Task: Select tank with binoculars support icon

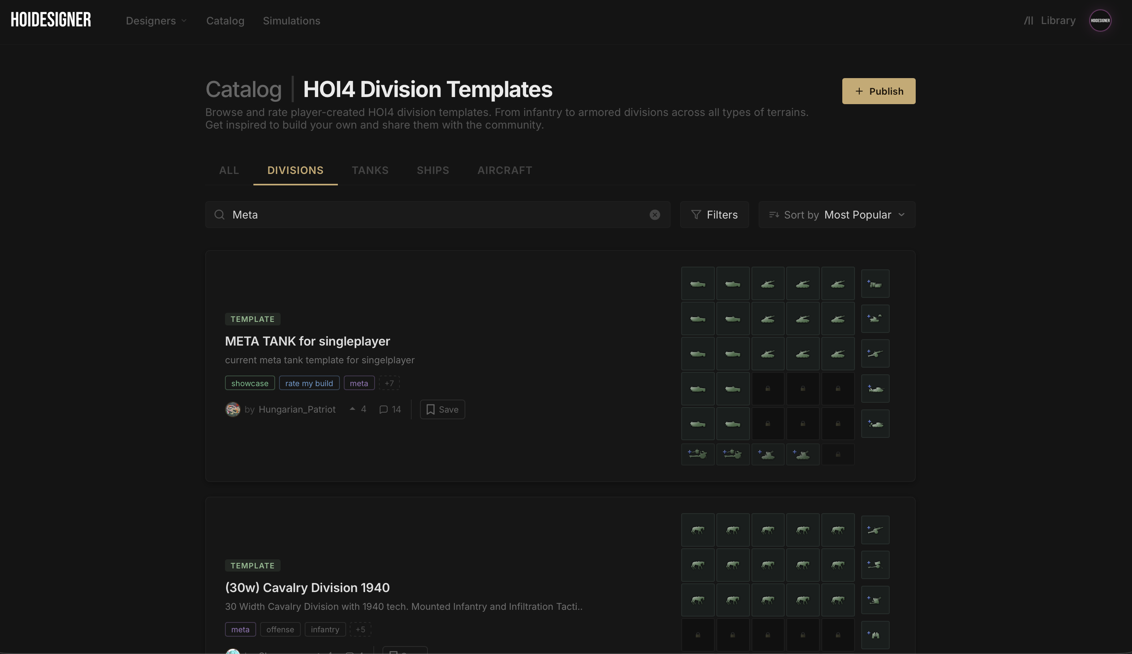Action: pyautogui.click(x=875, y=319)
